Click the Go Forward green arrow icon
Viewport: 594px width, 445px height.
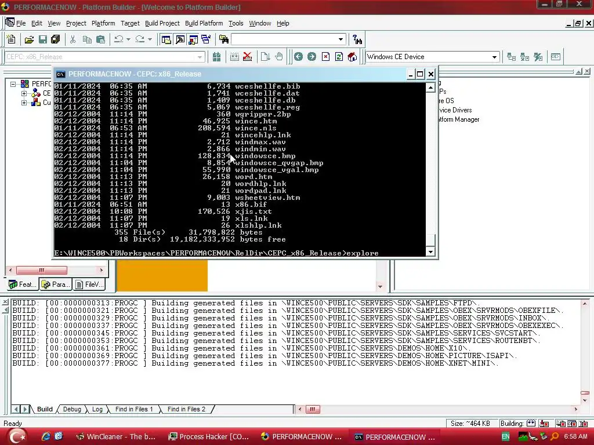point(312,57)
